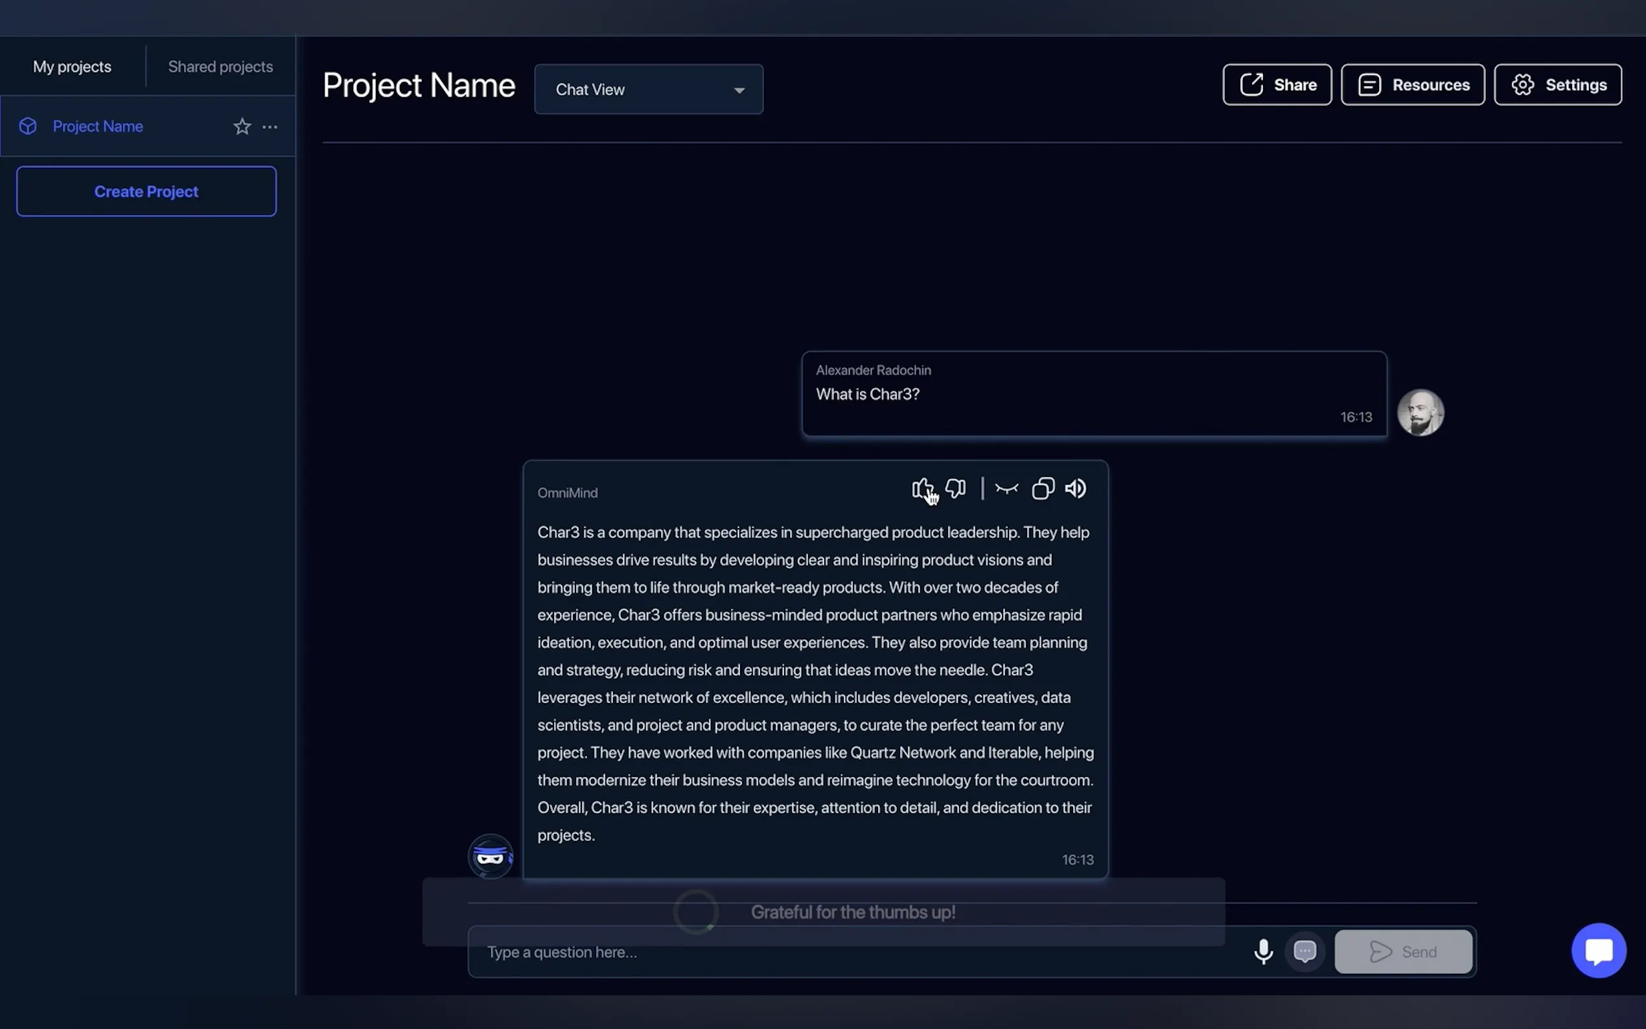
Task: Click Alexander Radochin's profile avatar
Action: [x=1420, y=412]
